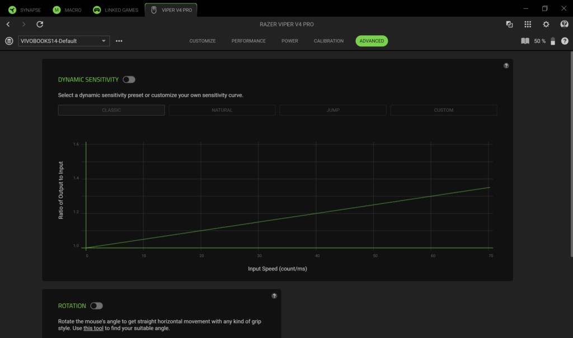The image size is (573, 338).
Task: Click the green Razer Synapse logo icon
Action: tap(12, 10)
